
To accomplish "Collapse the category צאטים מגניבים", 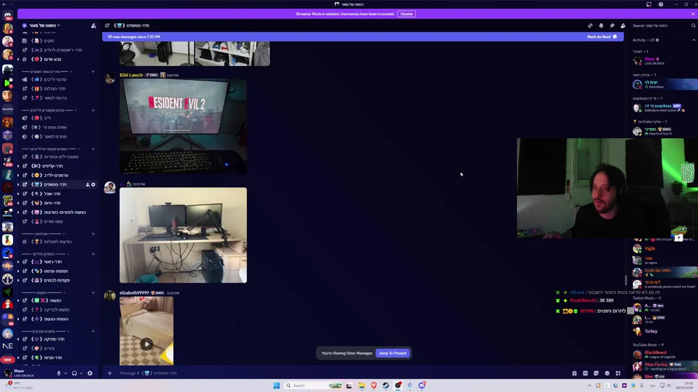I will [46, 332].
